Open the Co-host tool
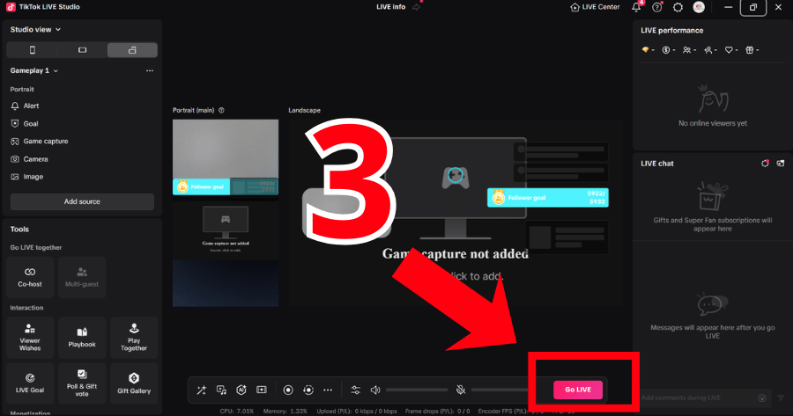Image resolution: width=793 pixels, height=416 pixels. click(30, 277)
